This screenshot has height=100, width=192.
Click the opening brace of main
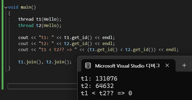coord(9,13)
